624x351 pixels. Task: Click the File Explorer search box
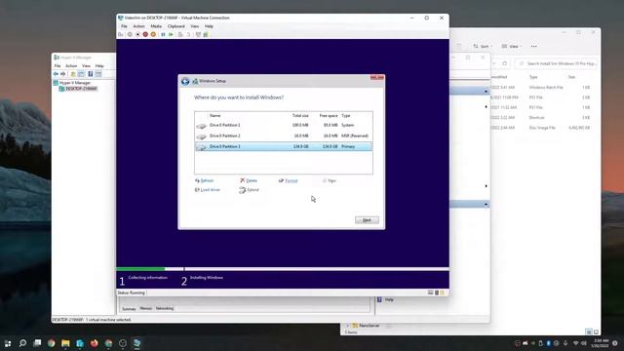(557, 63)
